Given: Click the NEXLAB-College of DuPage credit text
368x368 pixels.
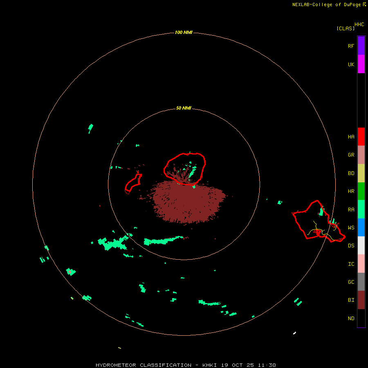Looking at the screenshot, I should coord(326,4).
